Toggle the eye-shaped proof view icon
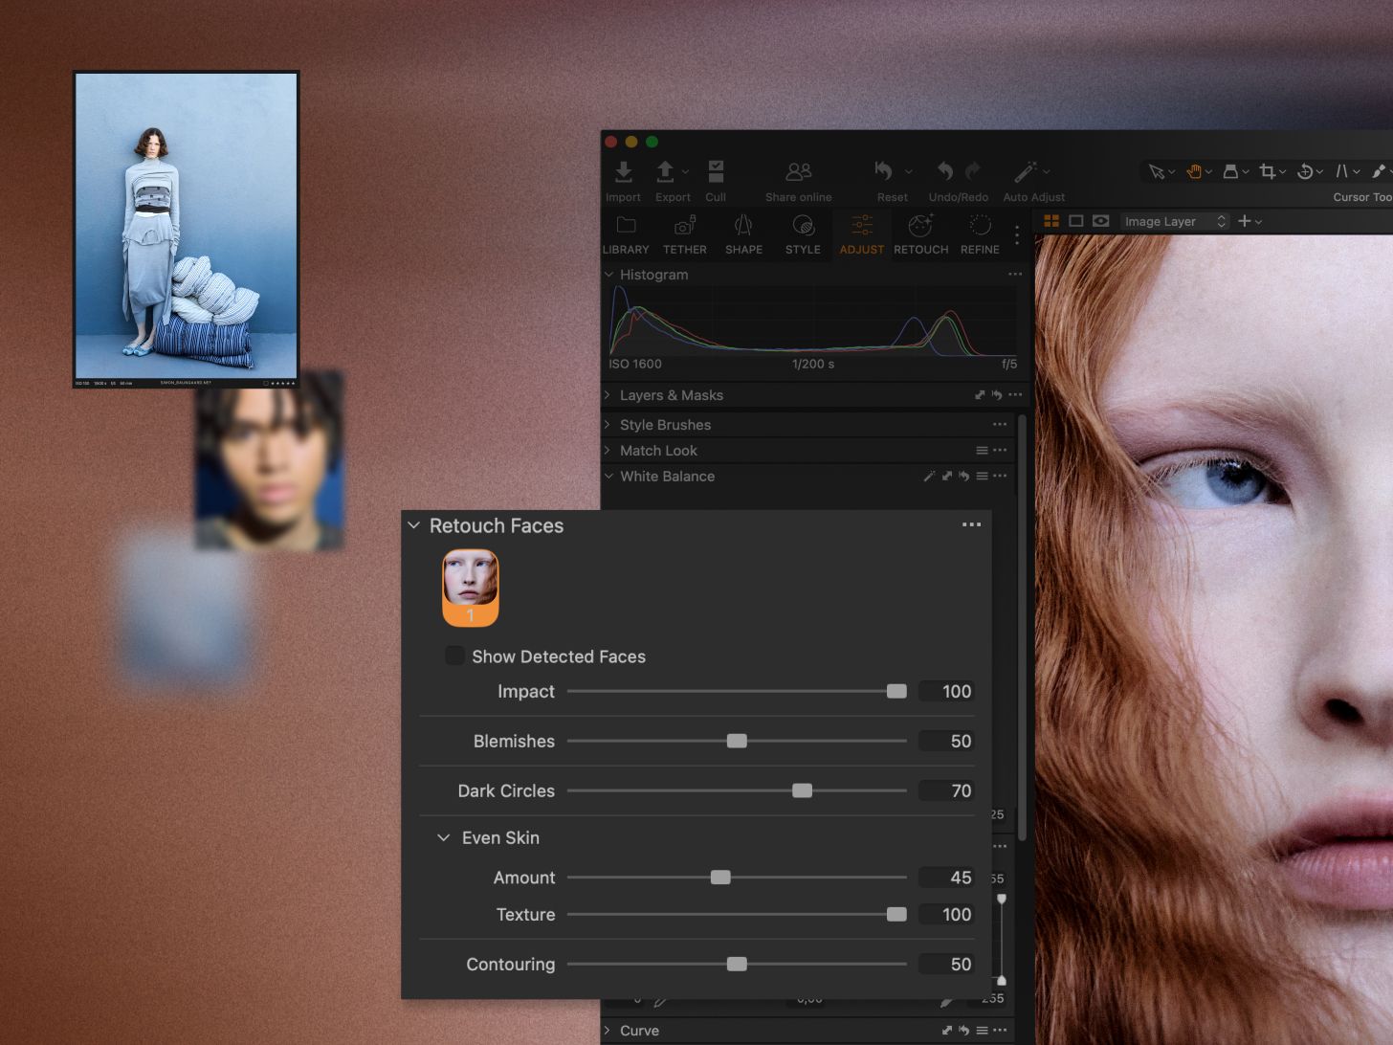 tap(1101, 221)
